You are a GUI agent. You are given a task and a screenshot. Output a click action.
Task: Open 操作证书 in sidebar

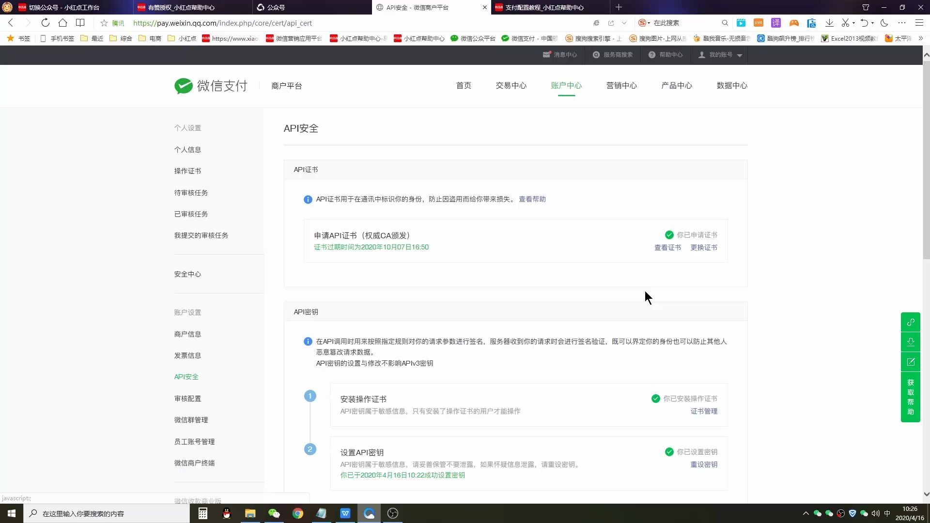[187, 171]
